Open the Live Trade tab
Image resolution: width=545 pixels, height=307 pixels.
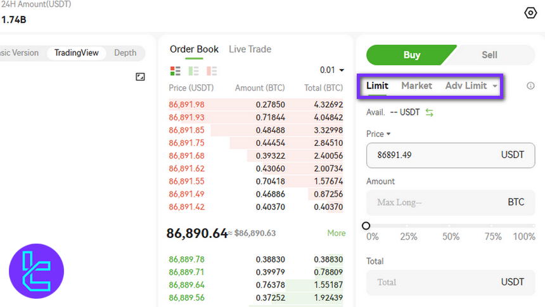click(250, 49)
